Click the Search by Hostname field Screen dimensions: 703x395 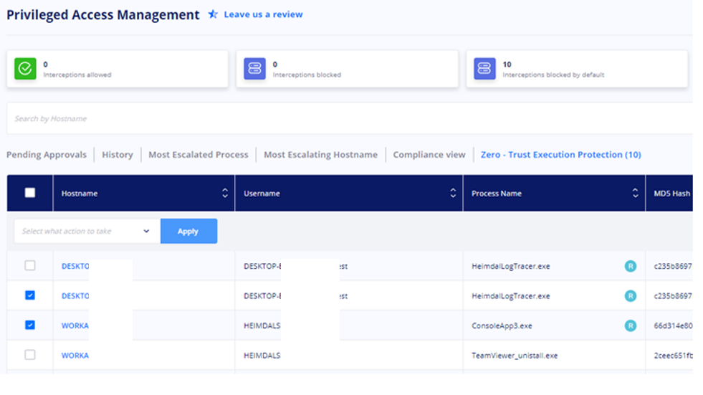(350, 119)
